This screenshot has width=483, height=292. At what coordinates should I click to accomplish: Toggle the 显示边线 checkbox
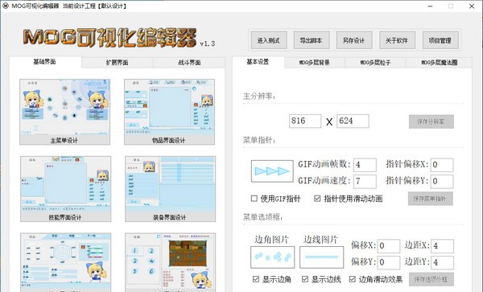pyautogui.click(x=305, y=279)
